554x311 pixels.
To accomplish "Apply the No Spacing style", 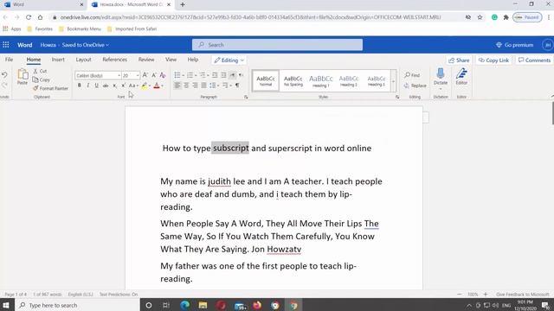I will point(293,80).
